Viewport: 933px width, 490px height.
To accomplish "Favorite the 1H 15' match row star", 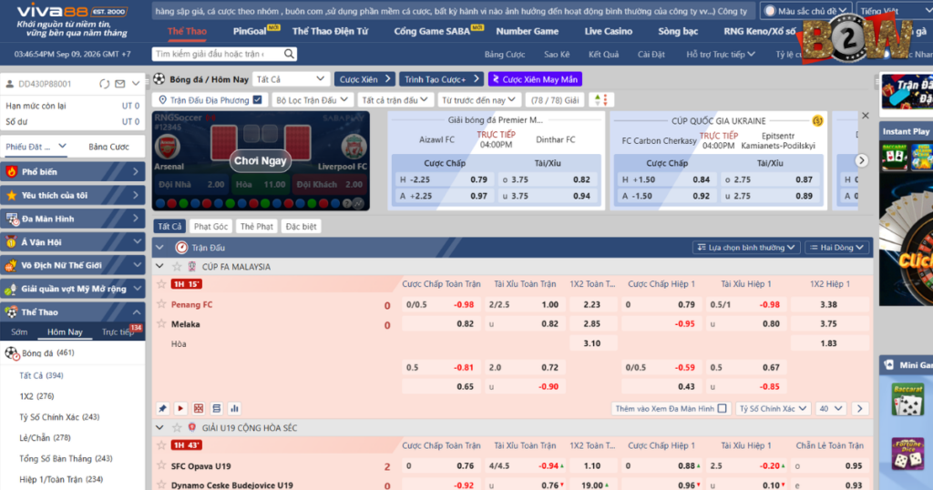I will 161,283.
